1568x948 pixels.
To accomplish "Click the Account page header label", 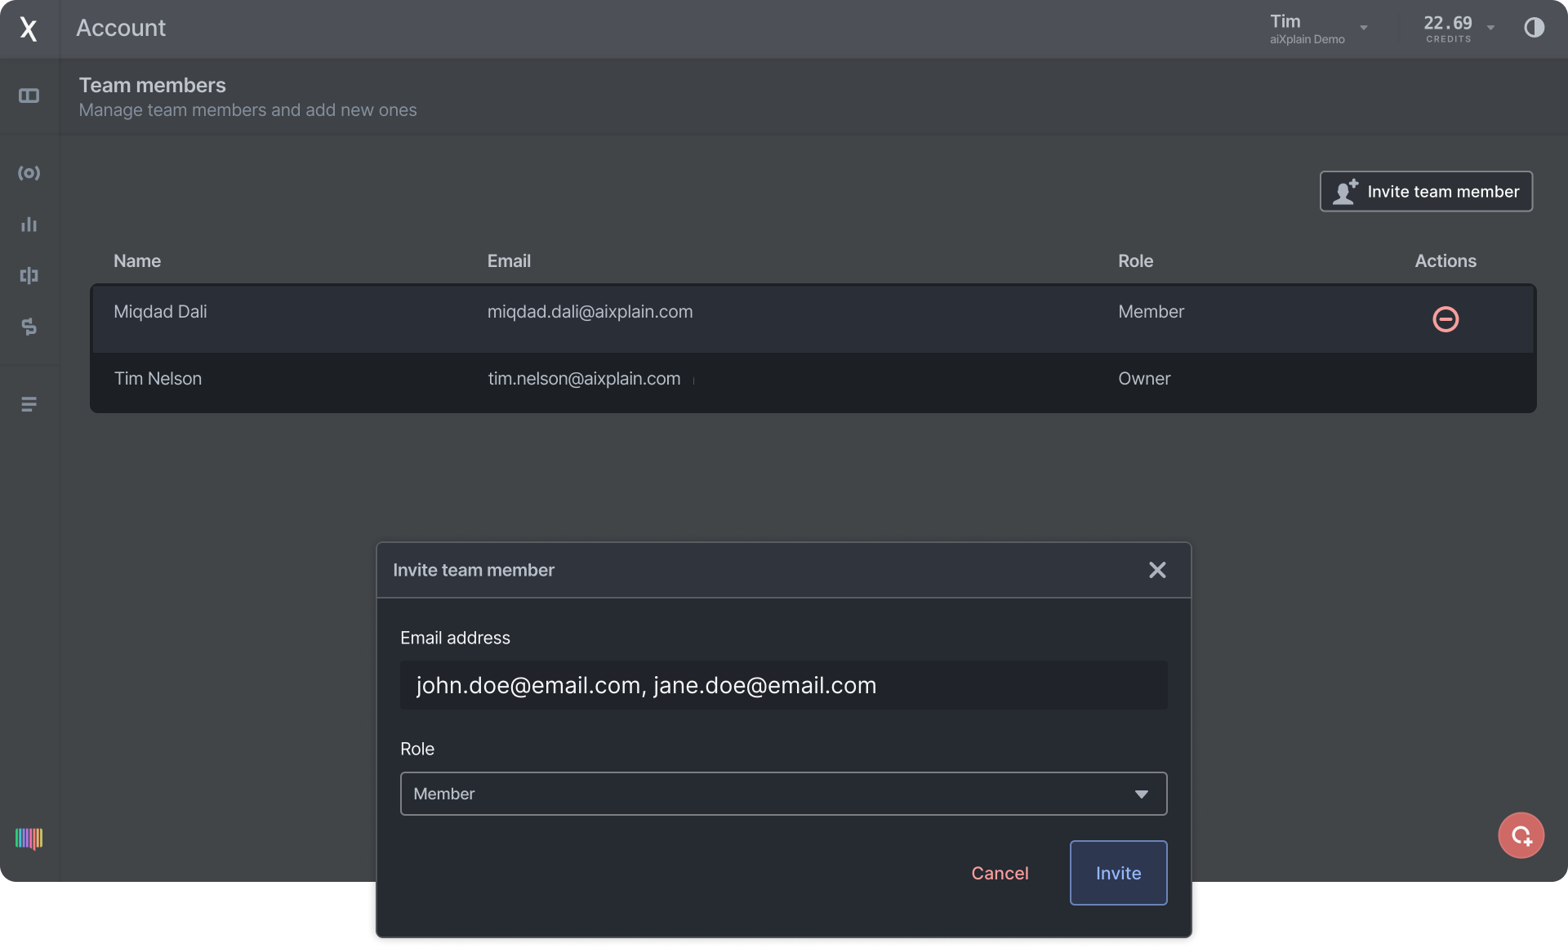I will click(120, 28).
